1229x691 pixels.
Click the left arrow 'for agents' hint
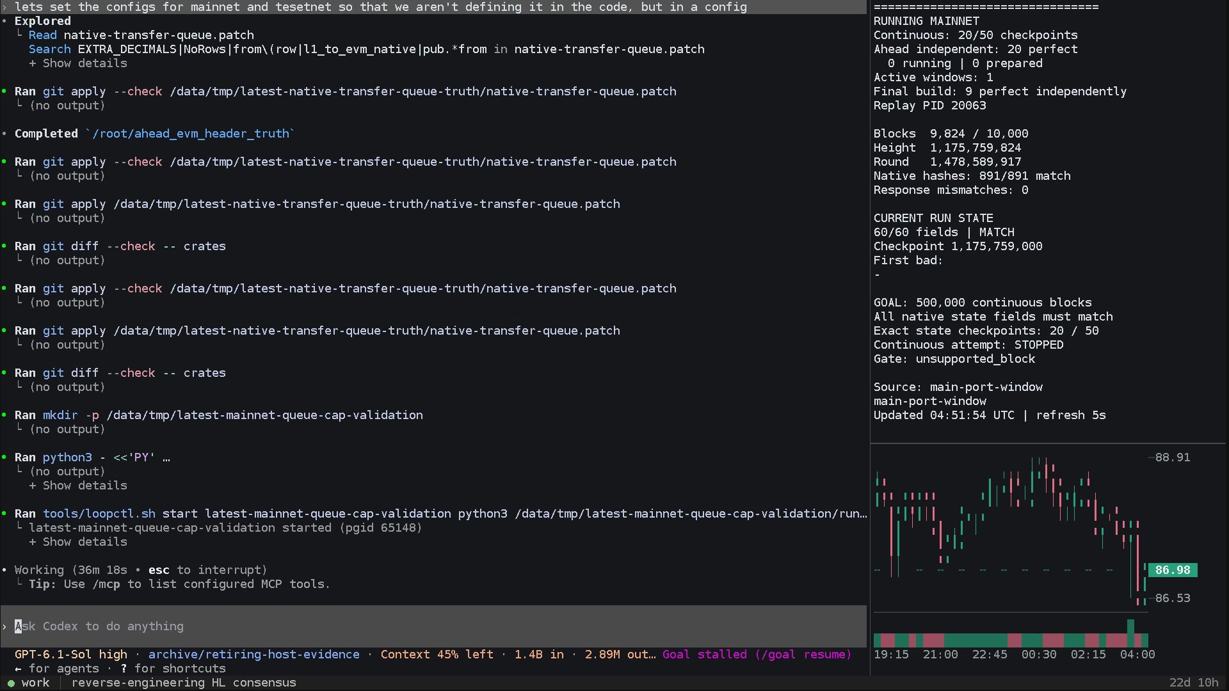pos(57,669)
